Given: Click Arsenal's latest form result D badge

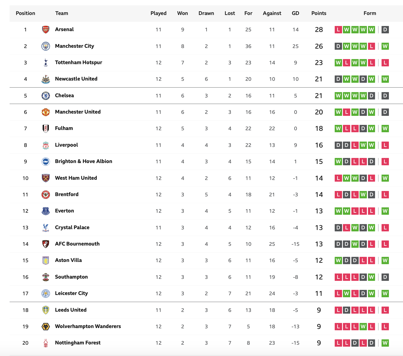Looking at the screenshot, I should [x=385, y=30].
